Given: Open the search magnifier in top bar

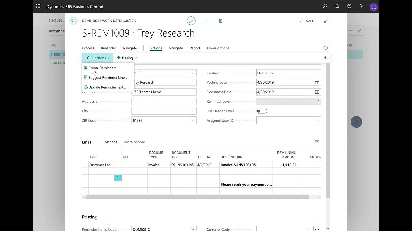Looking at the screenshot, I should (x=325, y=6).
